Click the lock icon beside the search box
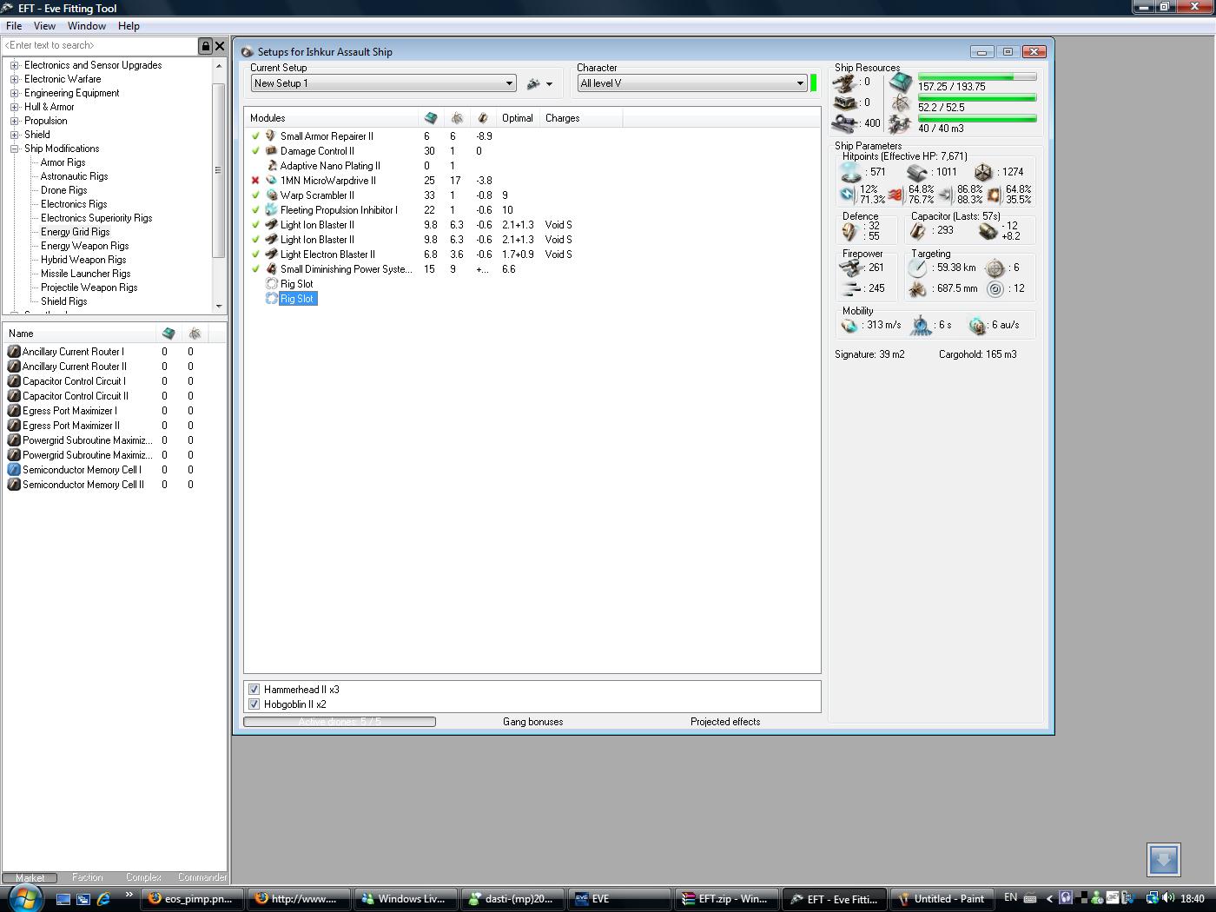Screen dimensions: 1216x912 (x=205, y=46)
